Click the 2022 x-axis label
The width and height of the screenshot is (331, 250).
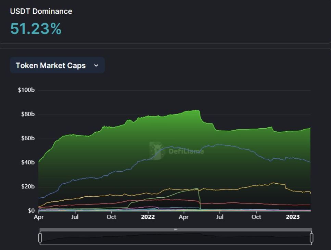coord(148,217)
